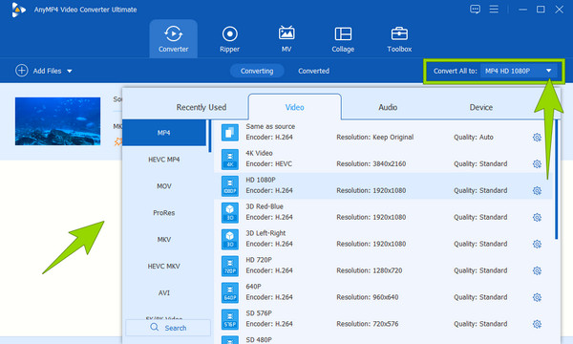Click the HD 1080P preset icon
The image size is (573, 344).
230,185
